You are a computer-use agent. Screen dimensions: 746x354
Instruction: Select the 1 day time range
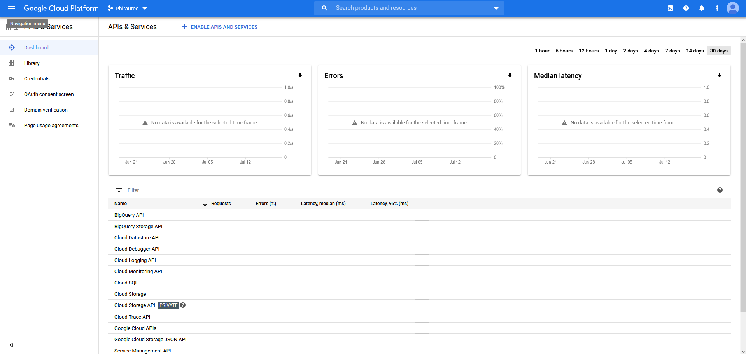click(611, 51)
